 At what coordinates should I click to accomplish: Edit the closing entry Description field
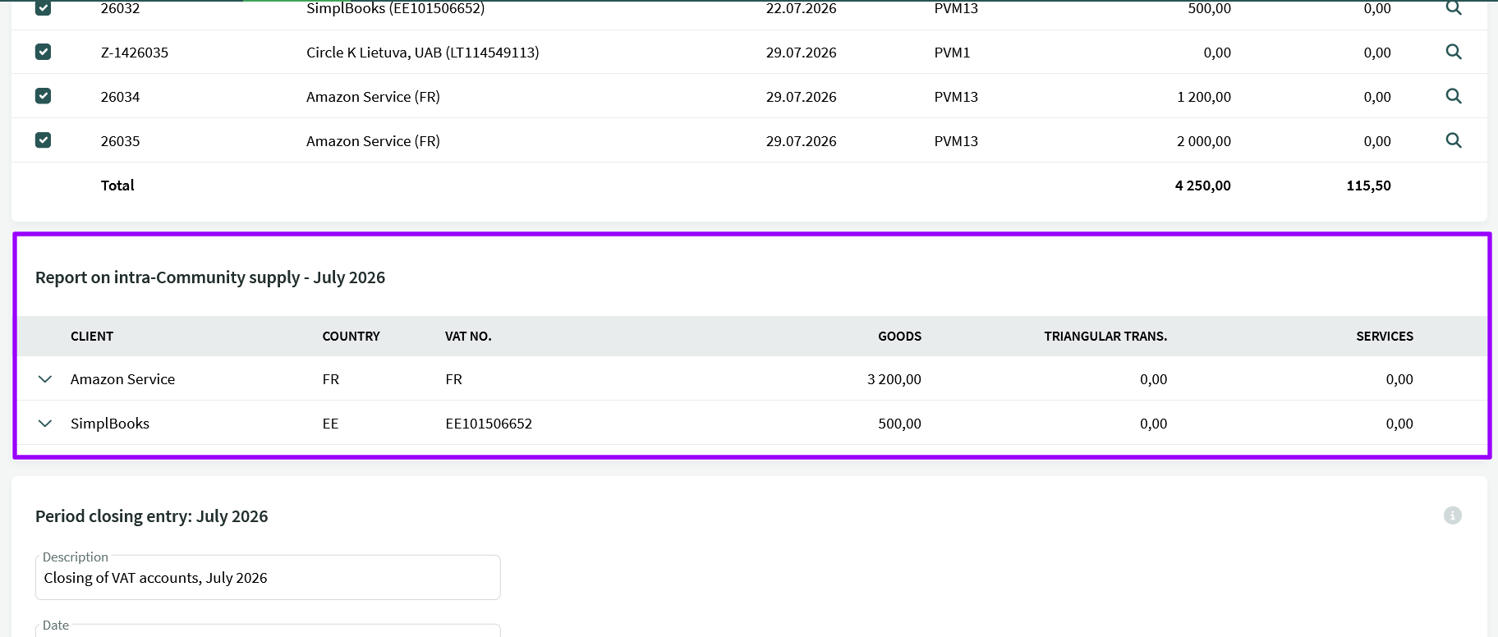[x=268, y=578]
